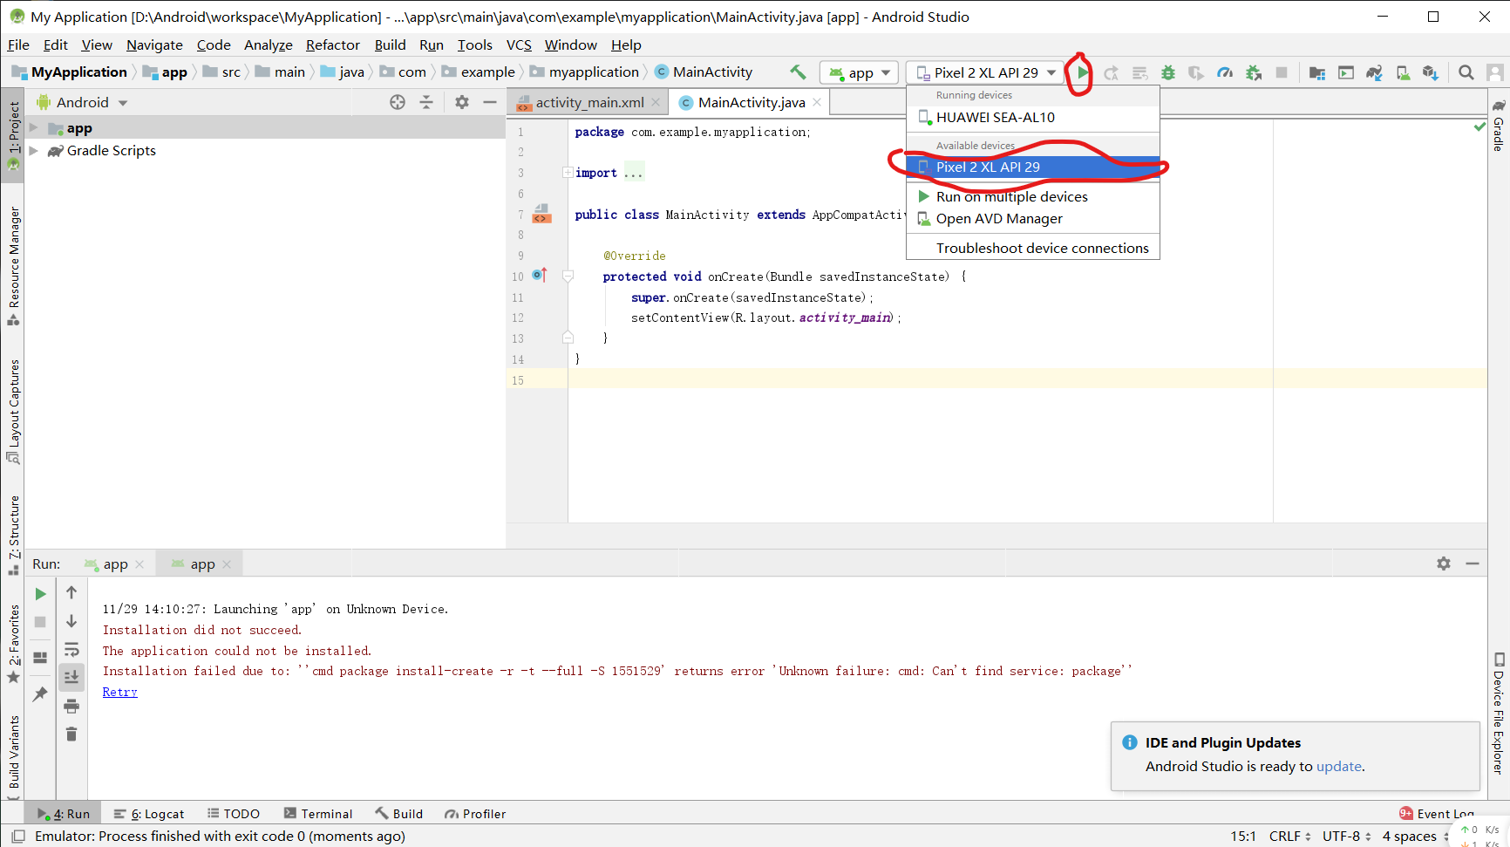This screenshot has width=1510, height=847.
Task: Click the Sync Project with Gradle icon
Action: pos(1374,72)
